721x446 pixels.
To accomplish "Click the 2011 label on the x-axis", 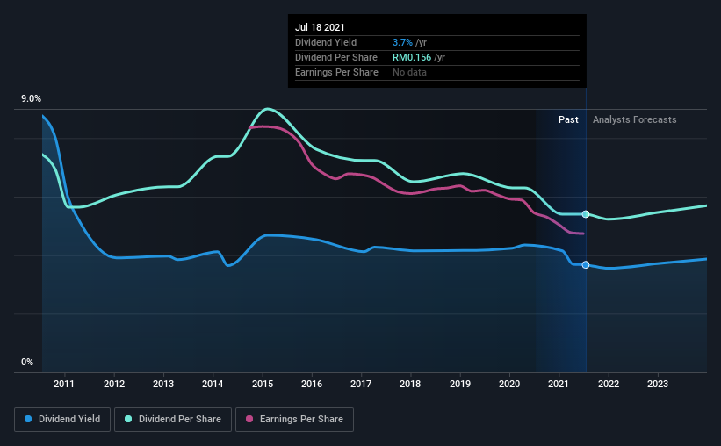I will click(64, 384).
